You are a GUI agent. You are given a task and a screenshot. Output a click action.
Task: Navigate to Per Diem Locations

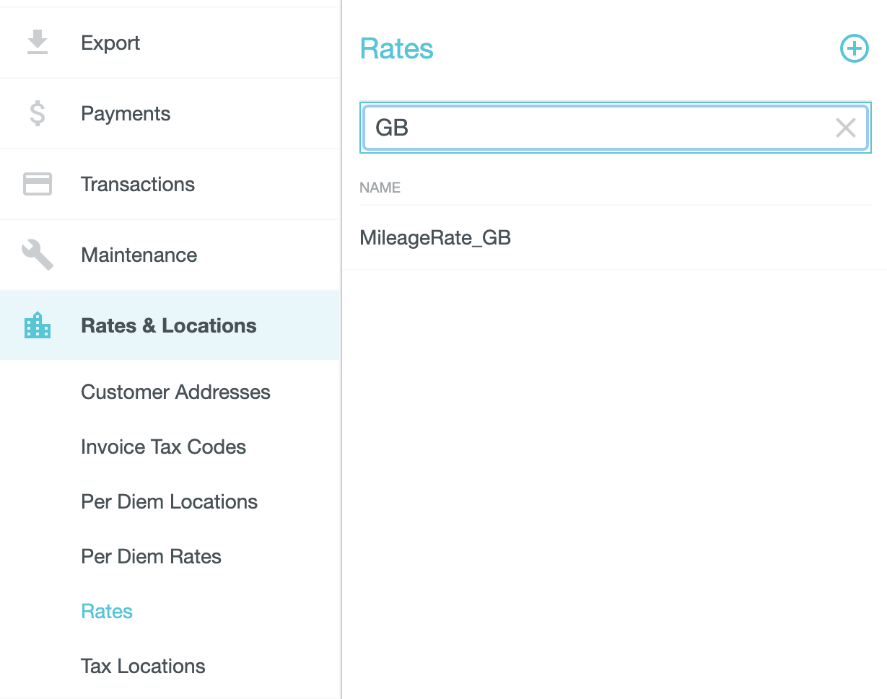point(169,502)
